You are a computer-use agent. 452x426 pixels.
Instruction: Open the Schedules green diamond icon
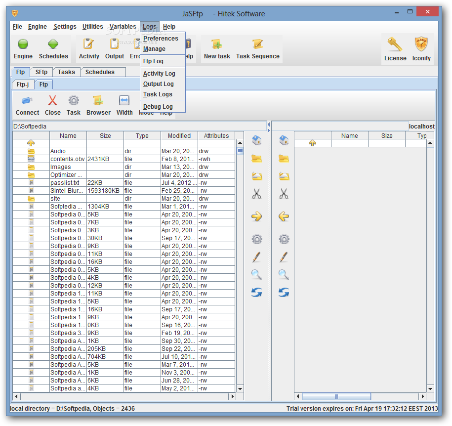point(53,44)
